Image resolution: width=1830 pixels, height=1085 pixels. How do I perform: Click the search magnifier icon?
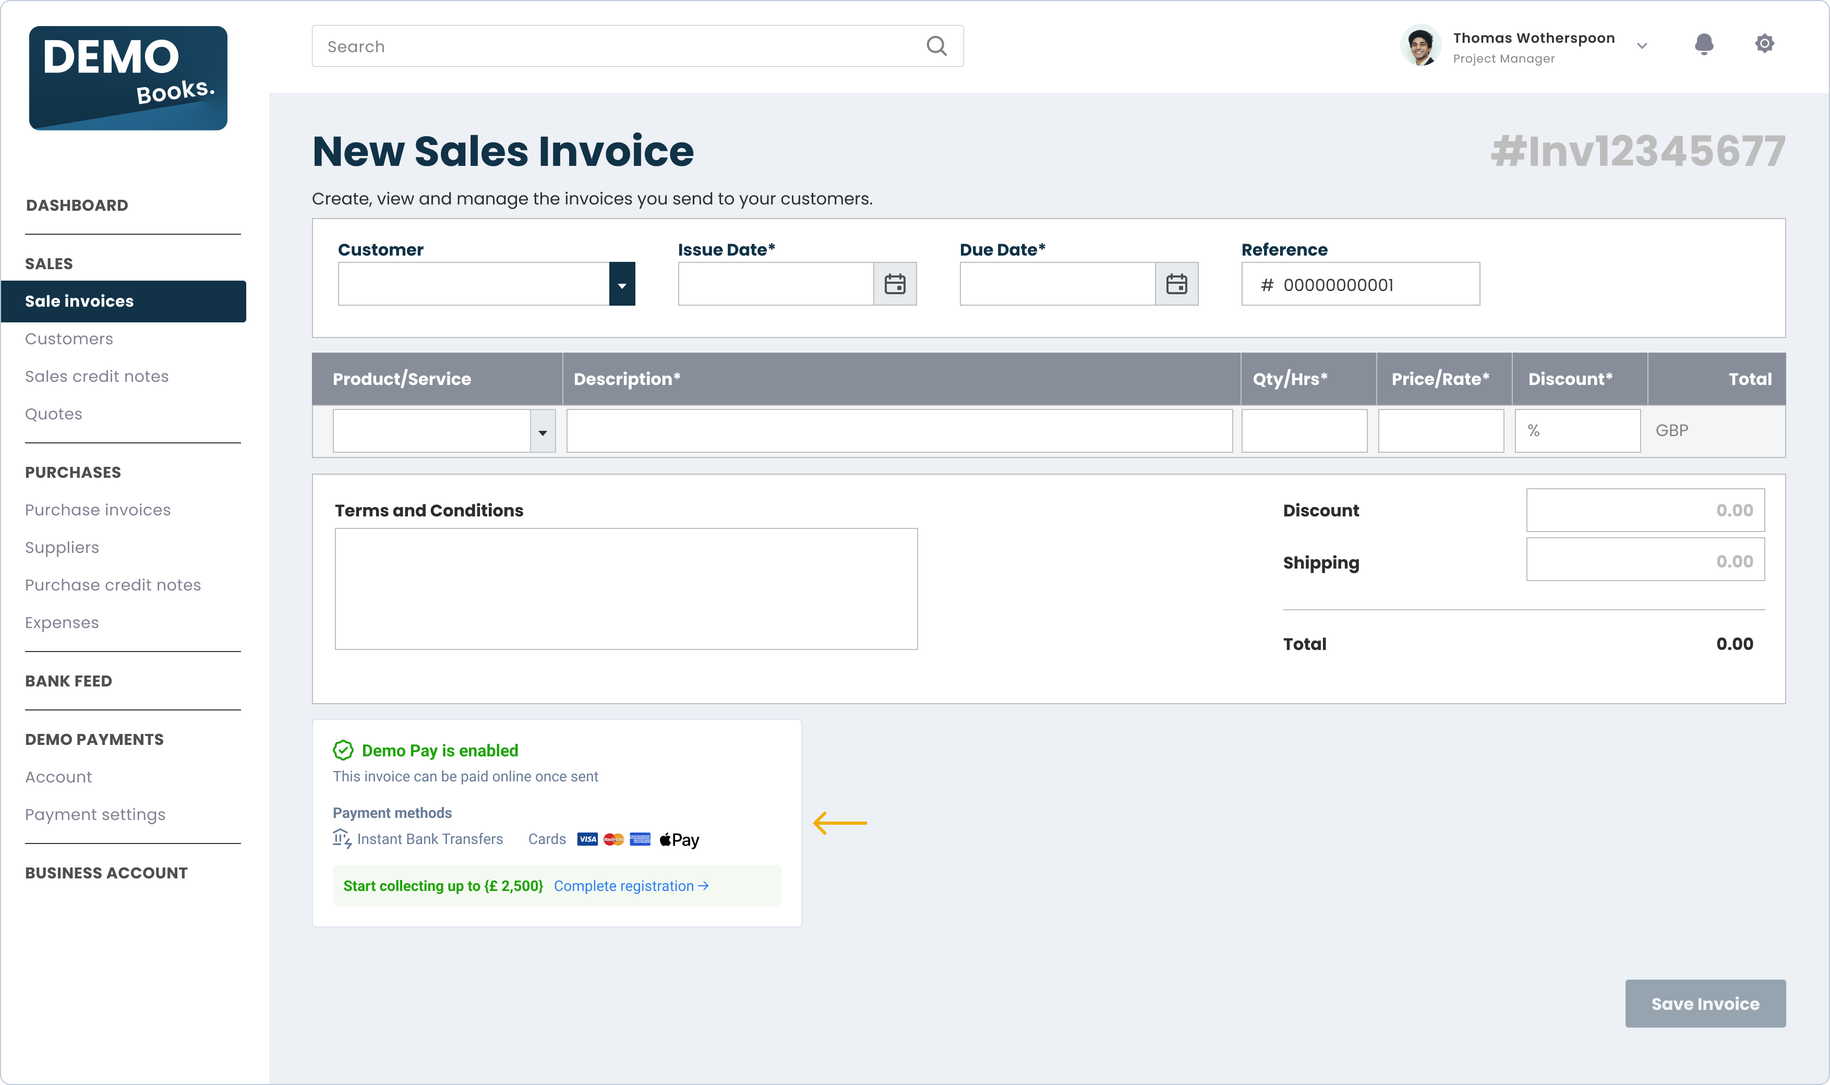936,46
